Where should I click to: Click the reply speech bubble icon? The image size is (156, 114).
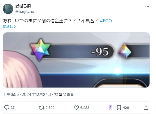click(x=7, y=108)
